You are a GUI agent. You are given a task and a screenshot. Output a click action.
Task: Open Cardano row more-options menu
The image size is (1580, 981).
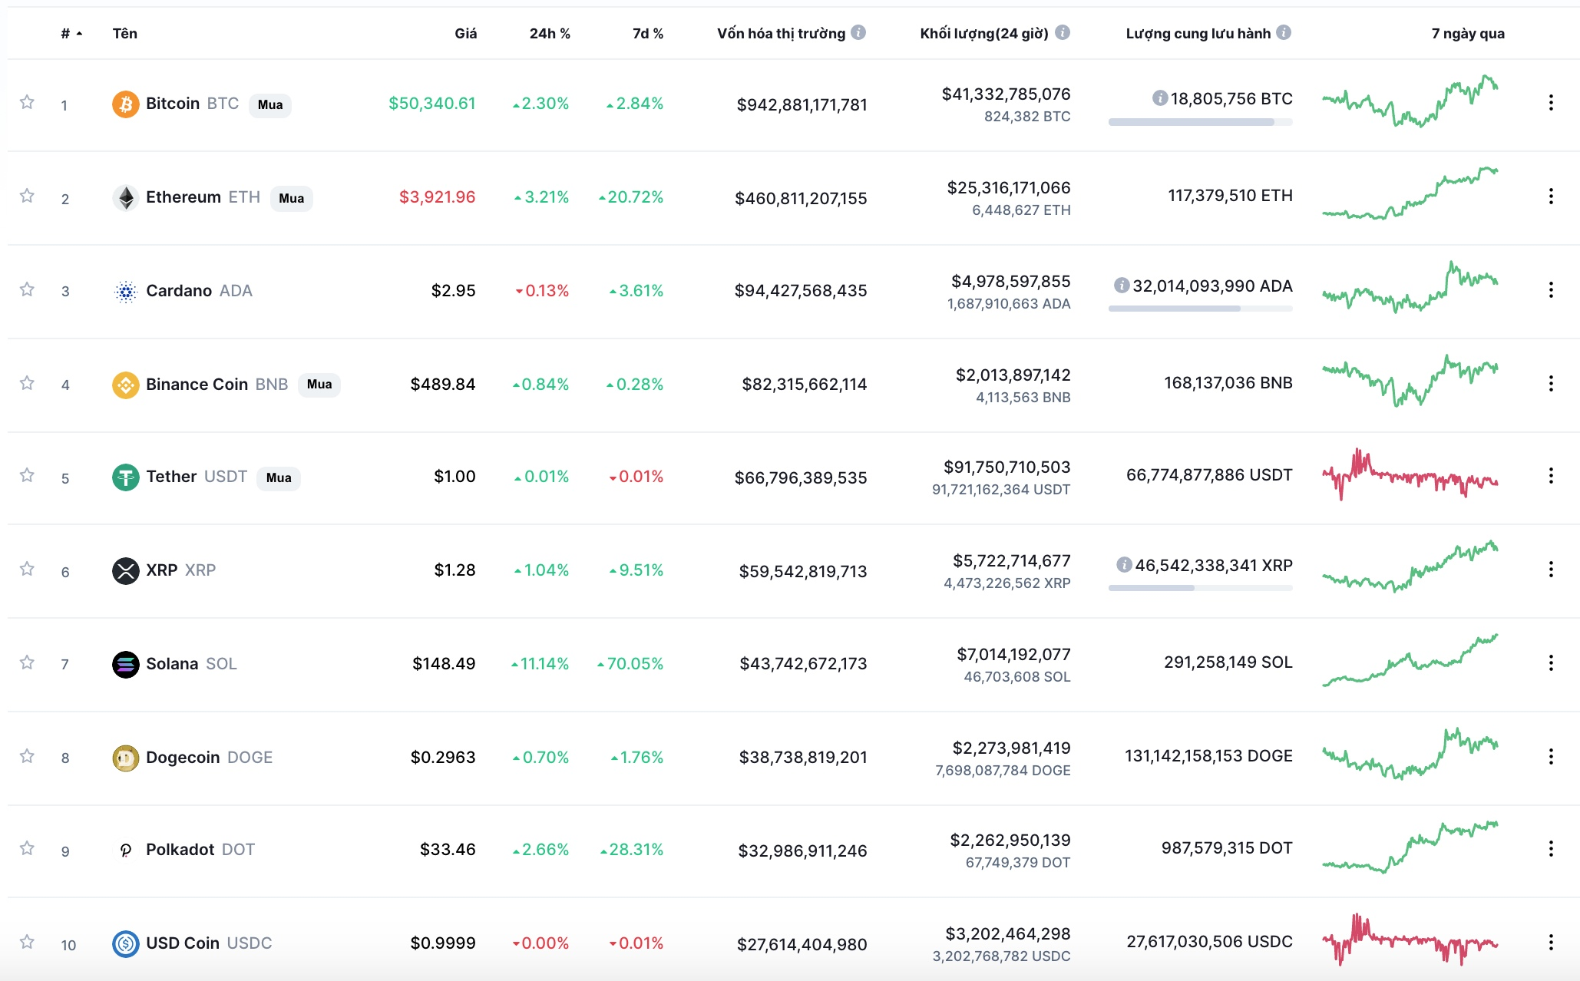[1551, 290]
